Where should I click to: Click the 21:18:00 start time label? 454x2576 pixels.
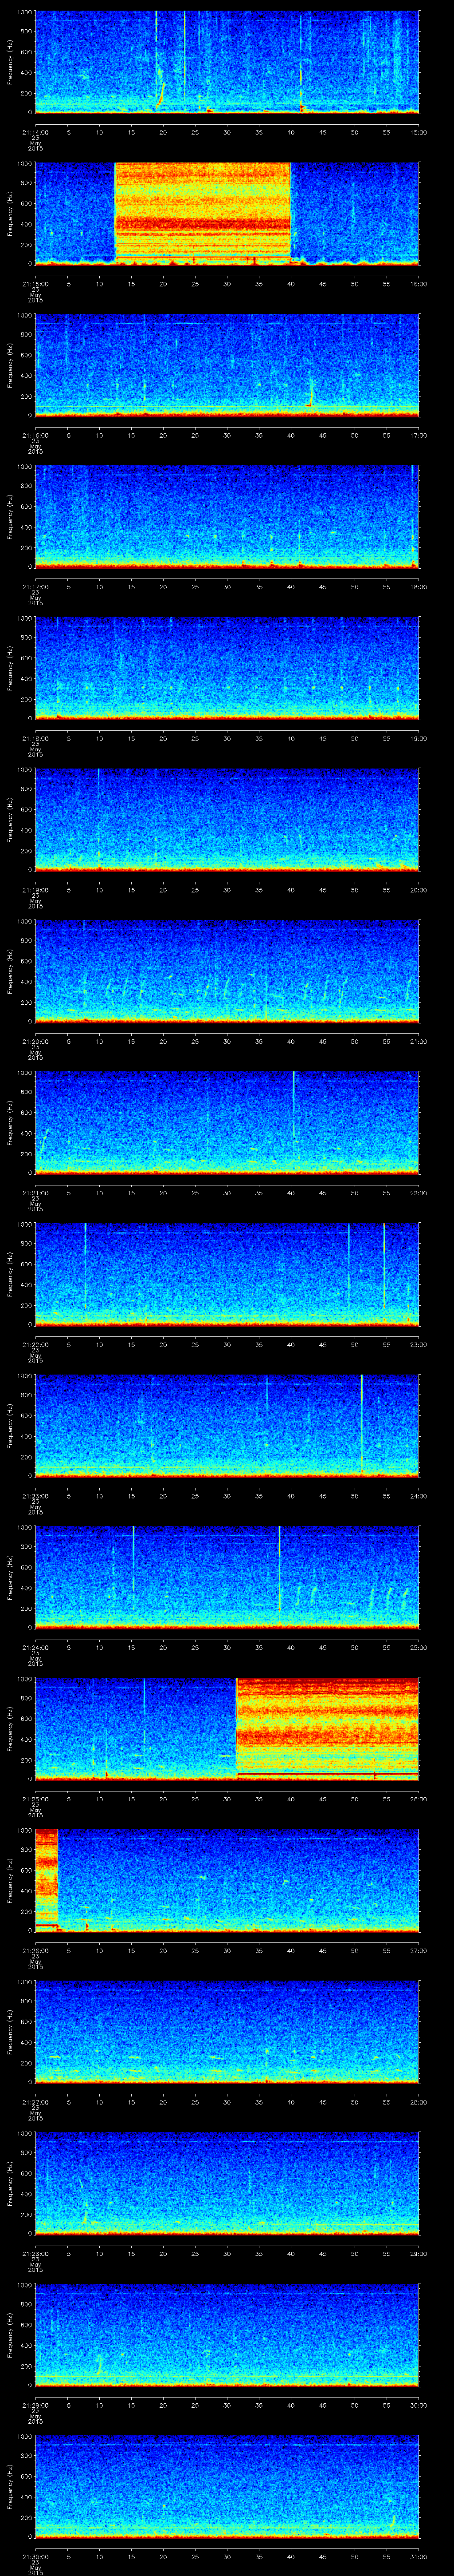[35, 739]
